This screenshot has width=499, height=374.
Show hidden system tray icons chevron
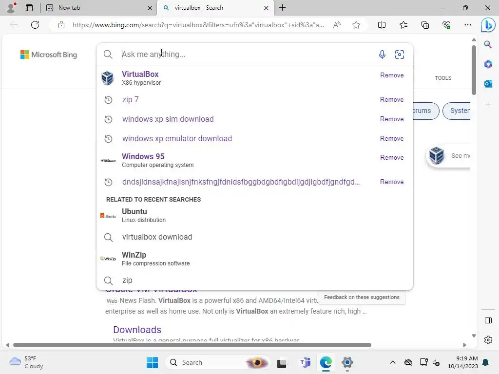393,362
